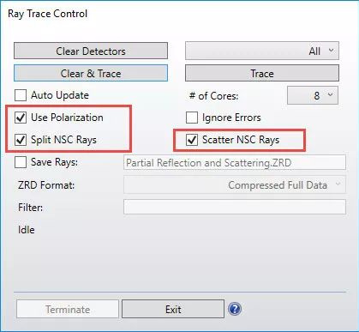Click the Filter input field
The width and height of the screenshot is (359, 332).
pyautogui.click(x=235, y=207)
